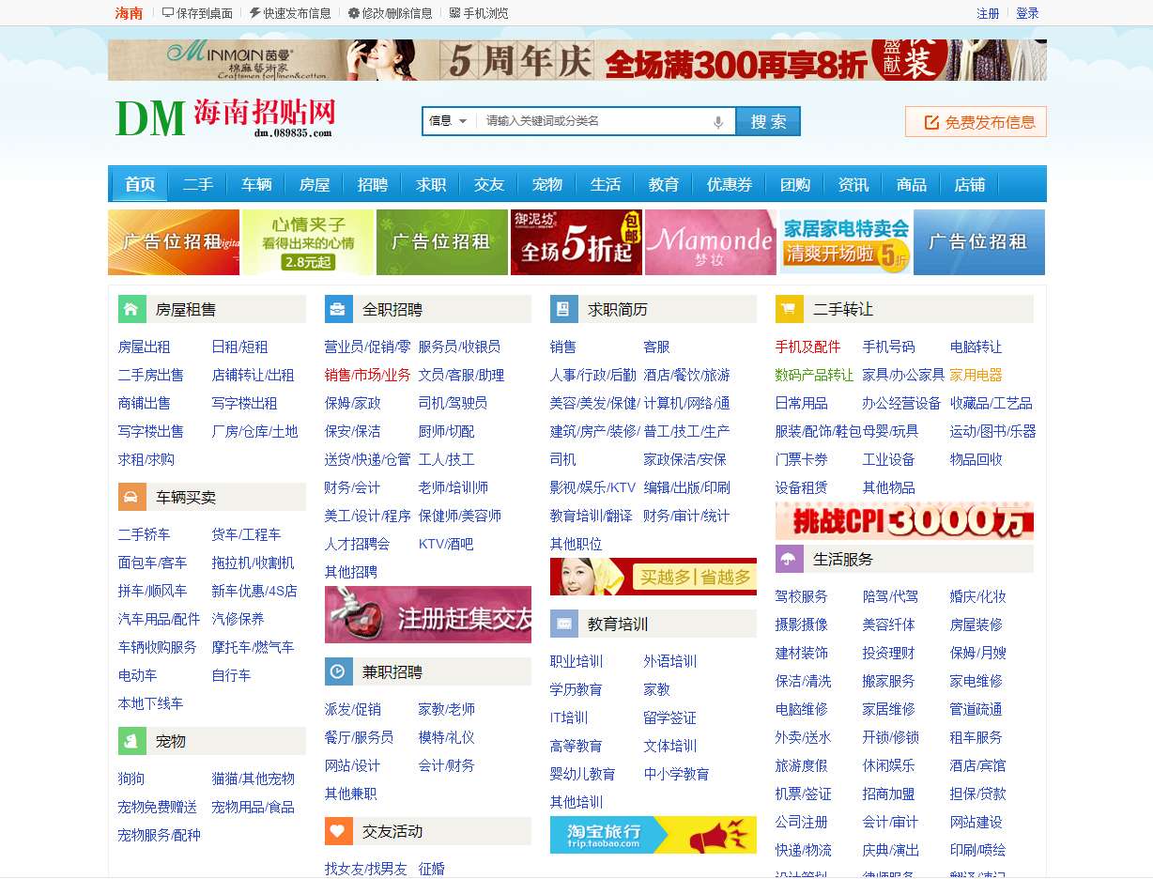Image resolution: width=1153 pixels, height=879 pixels.
Task: Open the 狗狗 pet category link
Action: [x=131, y=779]
